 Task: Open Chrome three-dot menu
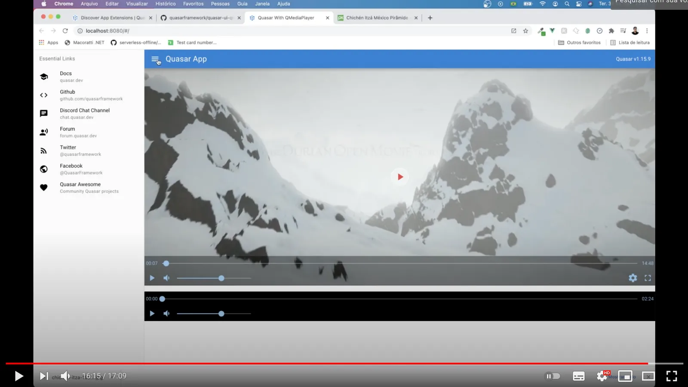click(x=647, y=31)
